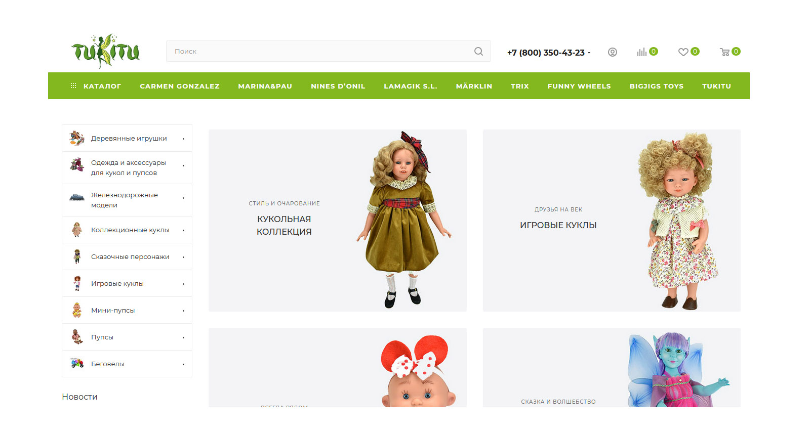
Task: Open the product comparison bars icon
Action: click(x=641, y=52)
